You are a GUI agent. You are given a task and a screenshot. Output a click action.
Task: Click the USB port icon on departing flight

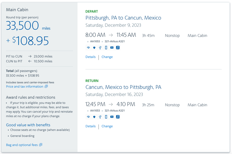pos(100,48)
